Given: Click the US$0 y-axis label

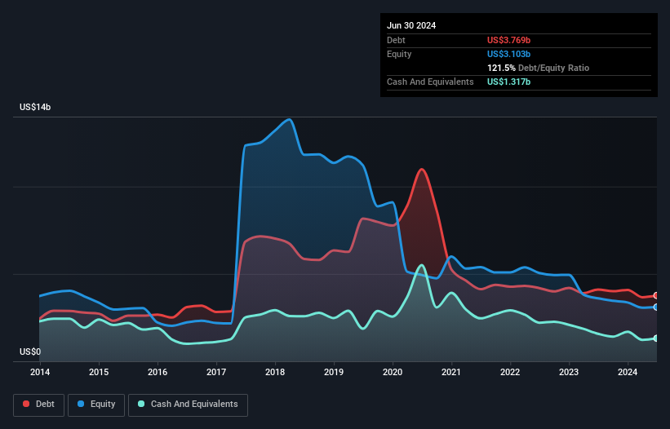Looking at the screenshot, I should click(x=30, y=352).
